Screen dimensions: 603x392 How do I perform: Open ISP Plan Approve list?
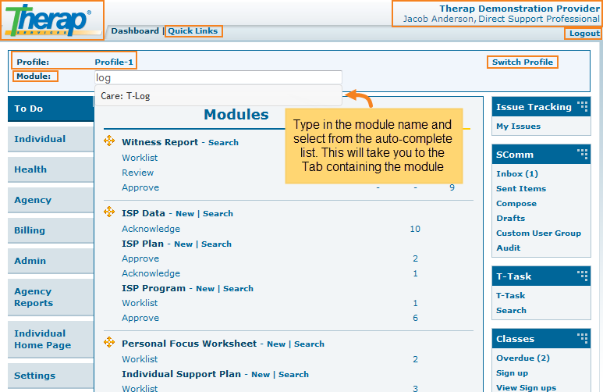pos(140,258)
